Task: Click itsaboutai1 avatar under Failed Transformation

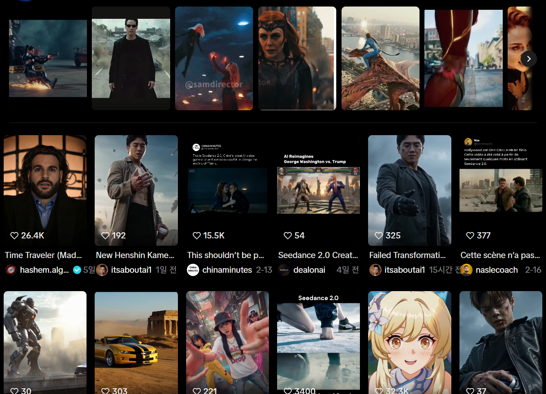Action: coord(375,270)
